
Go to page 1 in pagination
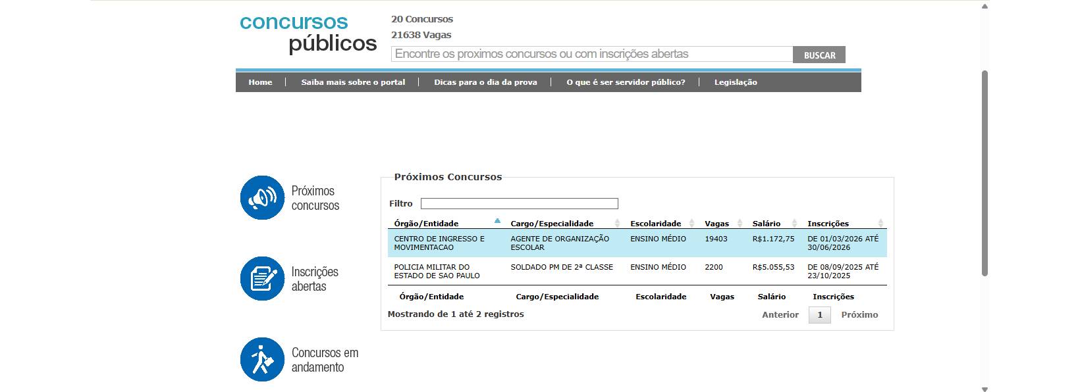(x=819, y=315)
